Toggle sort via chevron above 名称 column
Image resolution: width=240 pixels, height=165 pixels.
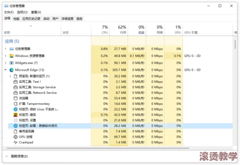click(x=31, y=26)
